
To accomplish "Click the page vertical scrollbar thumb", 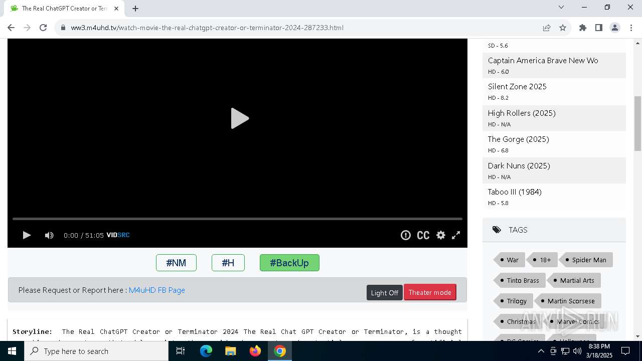I will pos(638,123).
